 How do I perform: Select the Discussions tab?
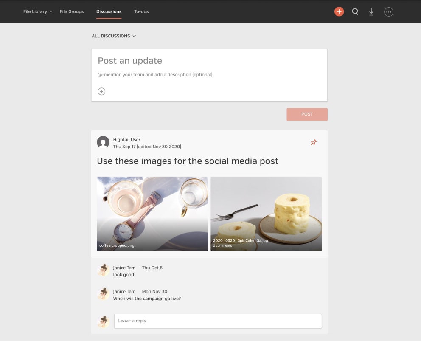(x=109, y=11)
